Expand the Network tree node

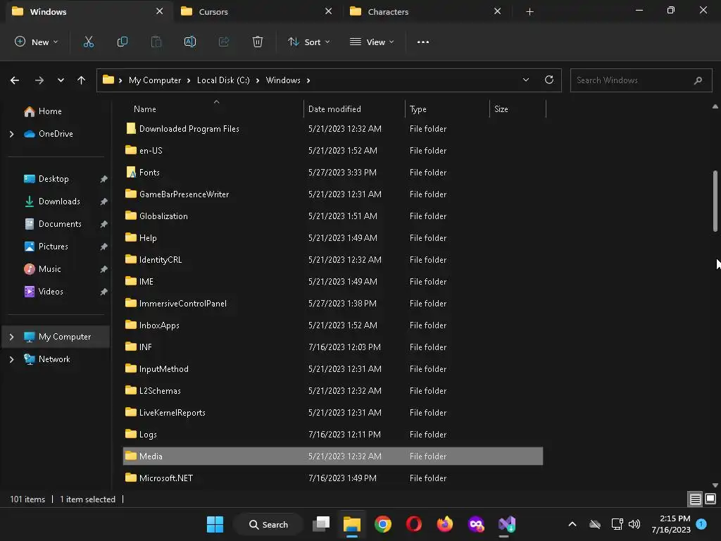point(11,359)
